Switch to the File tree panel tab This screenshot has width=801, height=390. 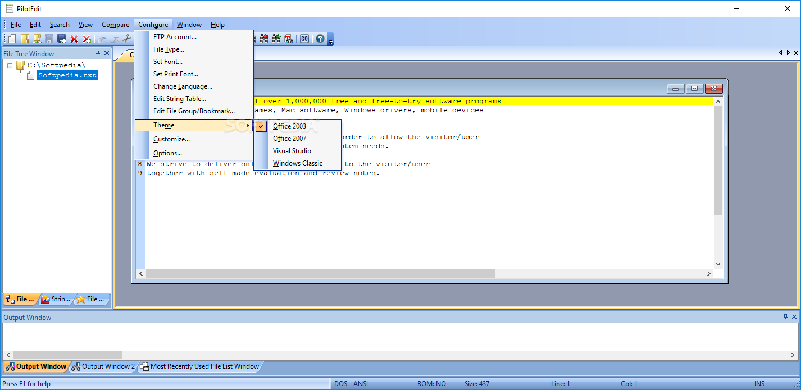click(21, 299)
